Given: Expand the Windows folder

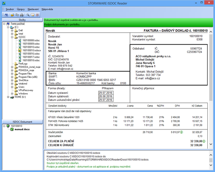Looking at the screenshot, I should point(12,94).
